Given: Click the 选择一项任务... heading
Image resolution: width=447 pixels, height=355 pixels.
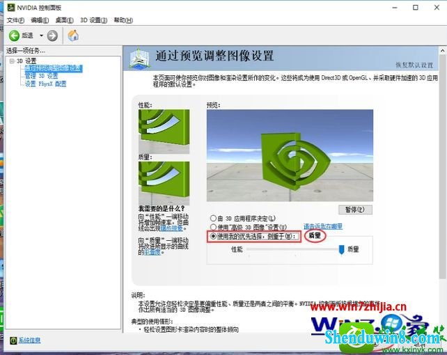Looking at the screenshot, I should click(x=26, y=51).
